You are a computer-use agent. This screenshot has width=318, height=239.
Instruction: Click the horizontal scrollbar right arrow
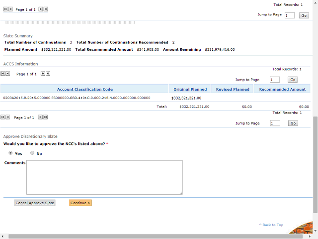pos(310,237)
